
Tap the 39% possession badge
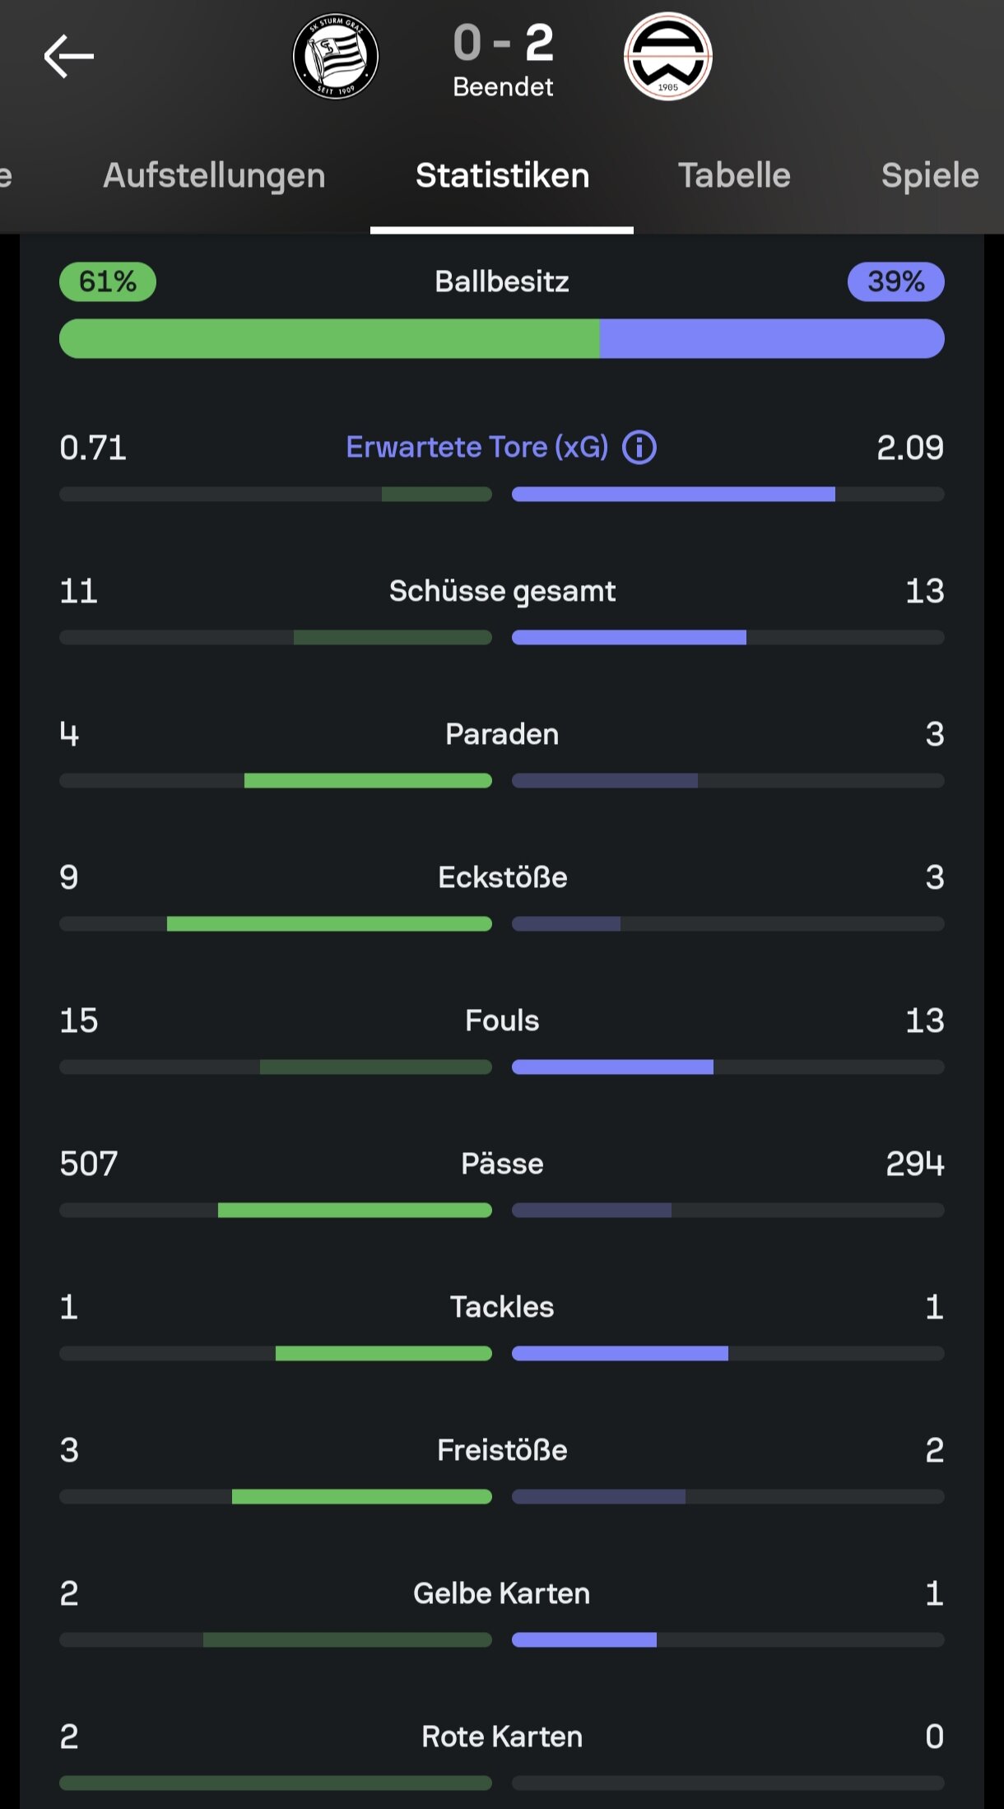pyautogui.click(x=896, y=281)
